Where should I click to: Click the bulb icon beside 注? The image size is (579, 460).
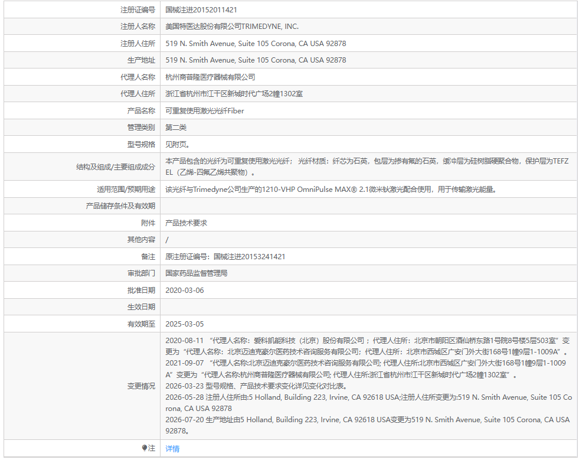(145, 448)
